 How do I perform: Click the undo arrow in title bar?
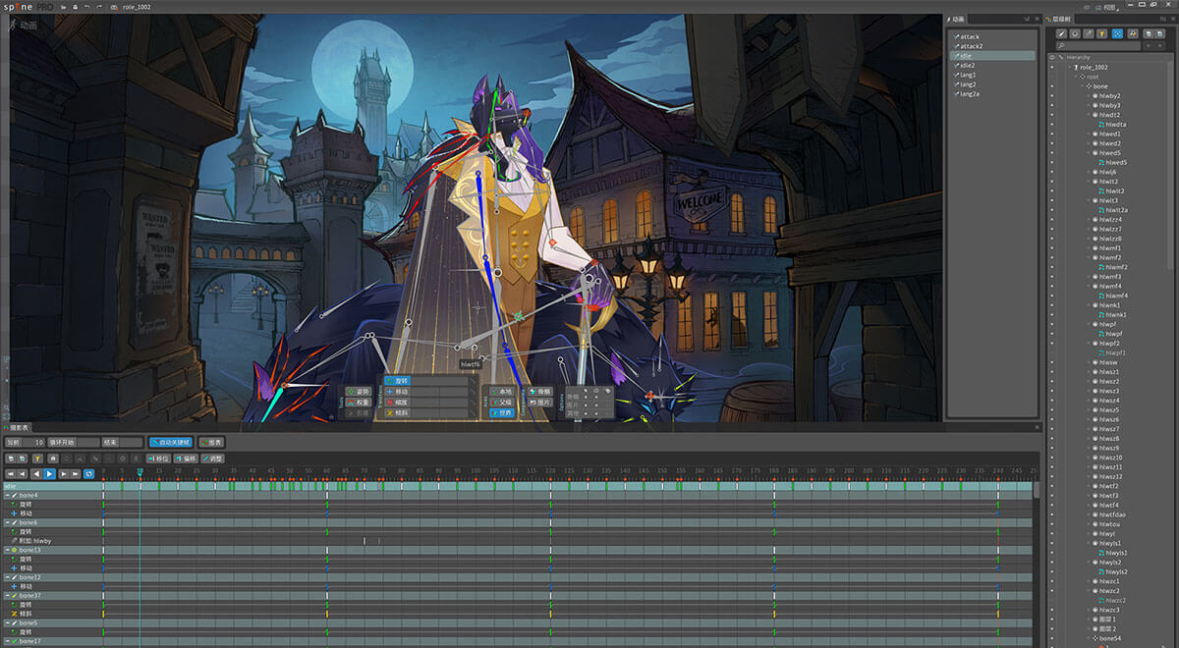[x=86, y=7]
